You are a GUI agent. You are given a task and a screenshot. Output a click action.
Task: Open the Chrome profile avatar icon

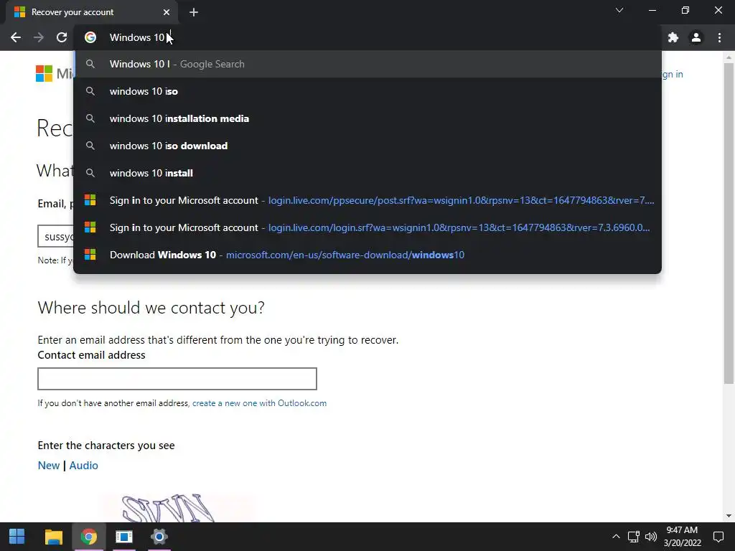[696, 37]
